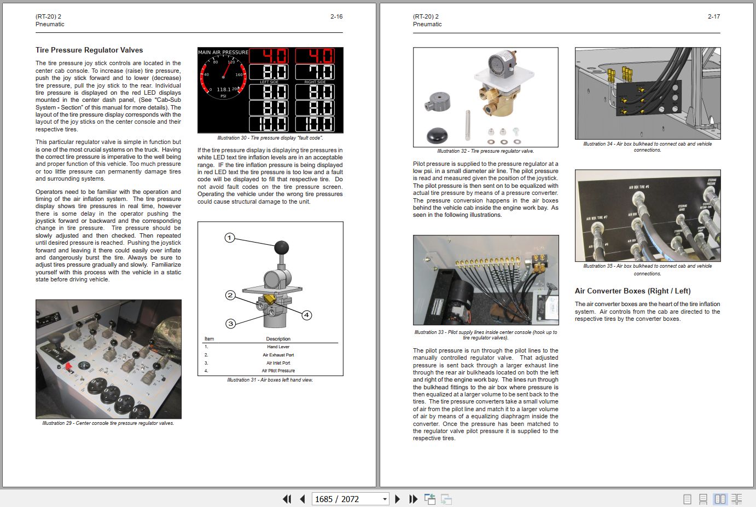Jump to the last page of the manual
Image resolution: width=756 pixels, height=507 pixels.
pos(412,499)
